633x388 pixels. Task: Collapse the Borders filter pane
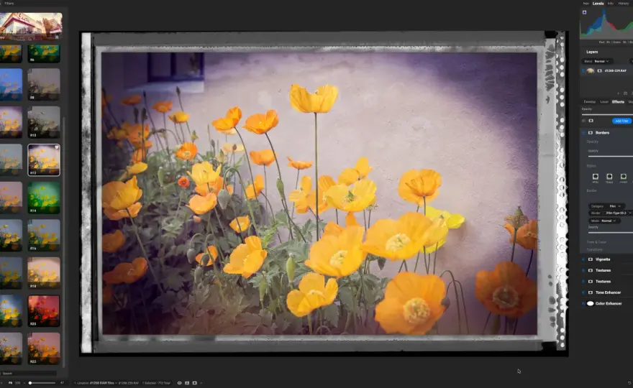(602, 133)
